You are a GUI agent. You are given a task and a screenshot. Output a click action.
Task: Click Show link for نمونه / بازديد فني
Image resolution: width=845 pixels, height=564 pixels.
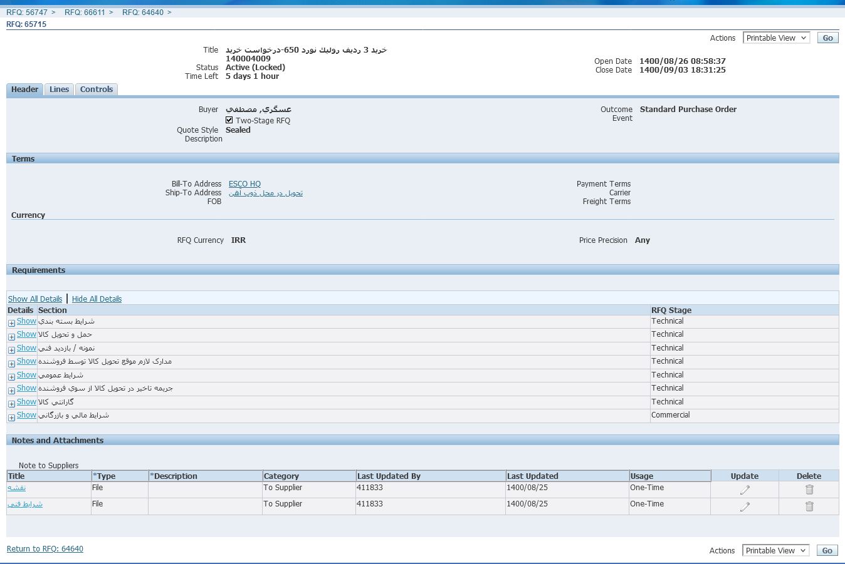pos(26,348)
